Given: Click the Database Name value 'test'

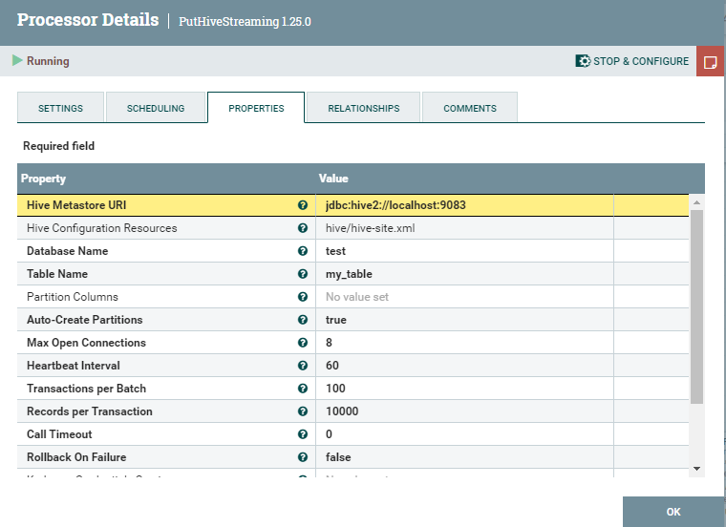Looking at the screenshot, I should pyautogui.click(x=335, y=251).
